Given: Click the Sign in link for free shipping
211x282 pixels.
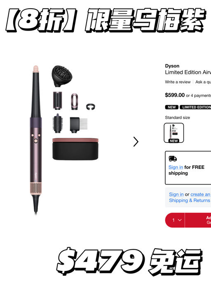Looking at the screenshot, I should [176, 167].
